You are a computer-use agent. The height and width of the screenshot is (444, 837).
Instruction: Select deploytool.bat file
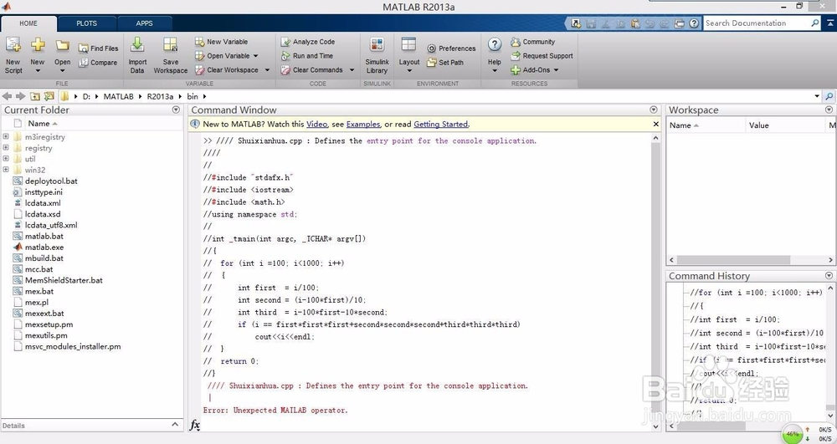(51, 181)
